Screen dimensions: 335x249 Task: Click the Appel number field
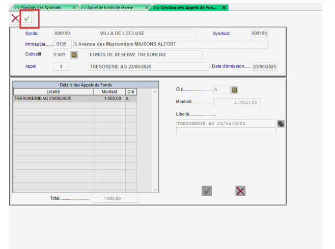coord(61,67)
